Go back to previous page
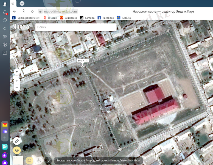The height and width of the screenshot is (165, 213). [14, 12]
